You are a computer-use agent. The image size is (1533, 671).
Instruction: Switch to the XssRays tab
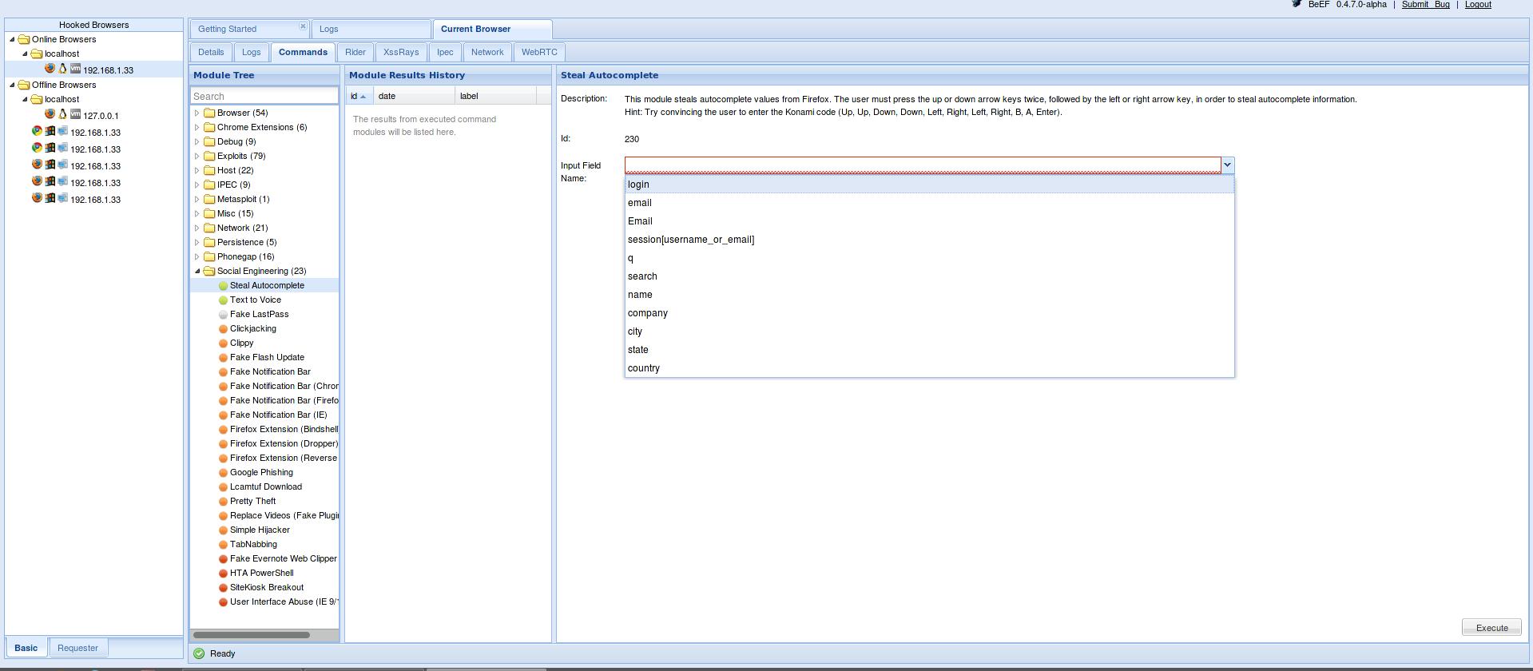pos(400,53)
